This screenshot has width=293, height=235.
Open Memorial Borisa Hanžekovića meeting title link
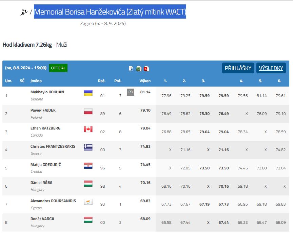pyautogui.click(x=110, y=12)
